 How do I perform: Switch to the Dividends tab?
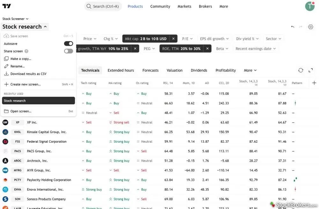point(199,70)
